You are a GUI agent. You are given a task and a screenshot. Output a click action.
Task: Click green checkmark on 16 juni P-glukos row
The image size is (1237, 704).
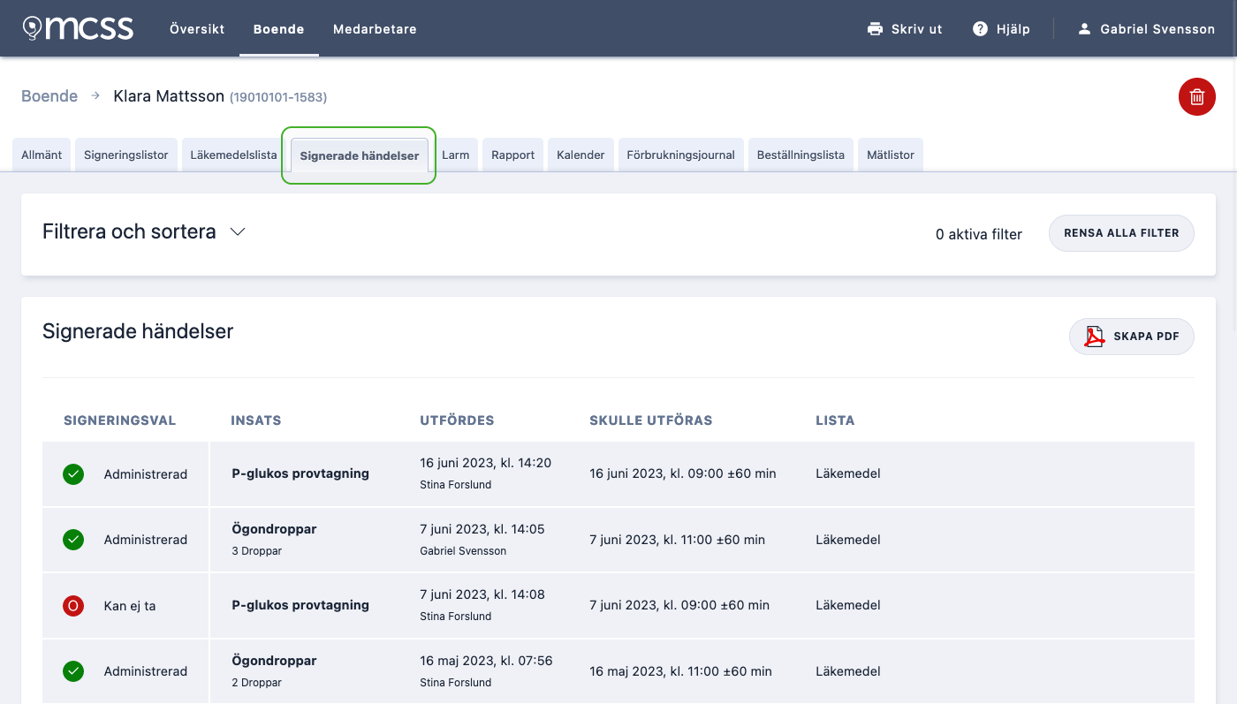(73, 474)
